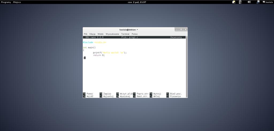Minimize the terminal window
The image size is (274, 131).
(x=177, y=29)
